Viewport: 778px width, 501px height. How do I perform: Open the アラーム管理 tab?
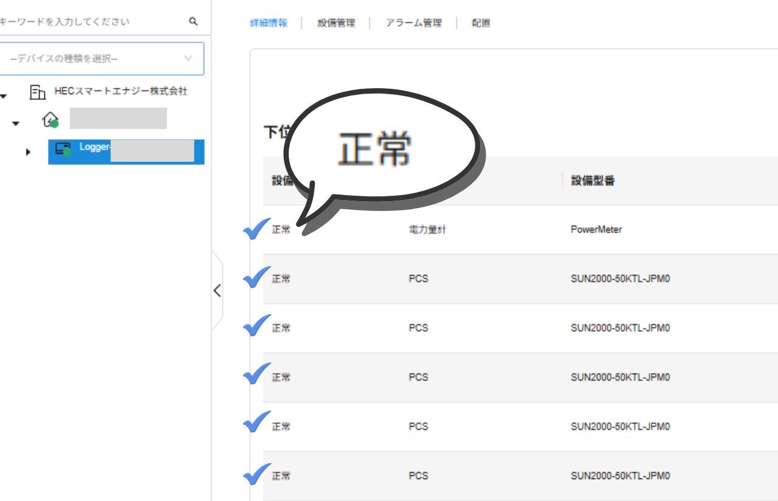pos(413,23)
